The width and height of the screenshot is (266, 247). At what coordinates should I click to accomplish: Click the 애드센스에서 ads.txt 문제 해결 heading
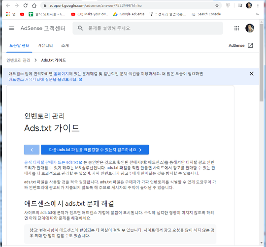tap(69, 204)
